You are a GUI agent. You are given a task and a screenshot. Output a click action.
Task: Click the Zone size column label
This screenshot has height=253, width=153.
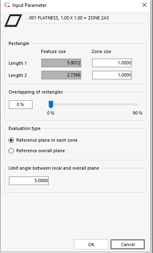pos(101,51)
